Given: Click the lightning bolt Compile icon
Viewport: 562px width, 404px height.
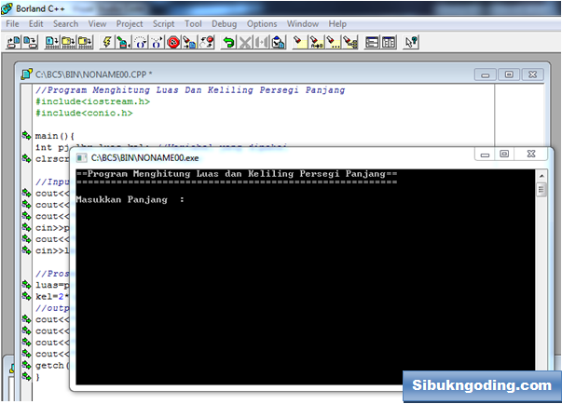Looking at the screenshot, I should click(x=107, y=42).
